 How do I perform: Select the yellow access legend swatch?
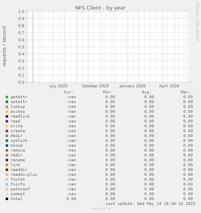tap(7, 112)
